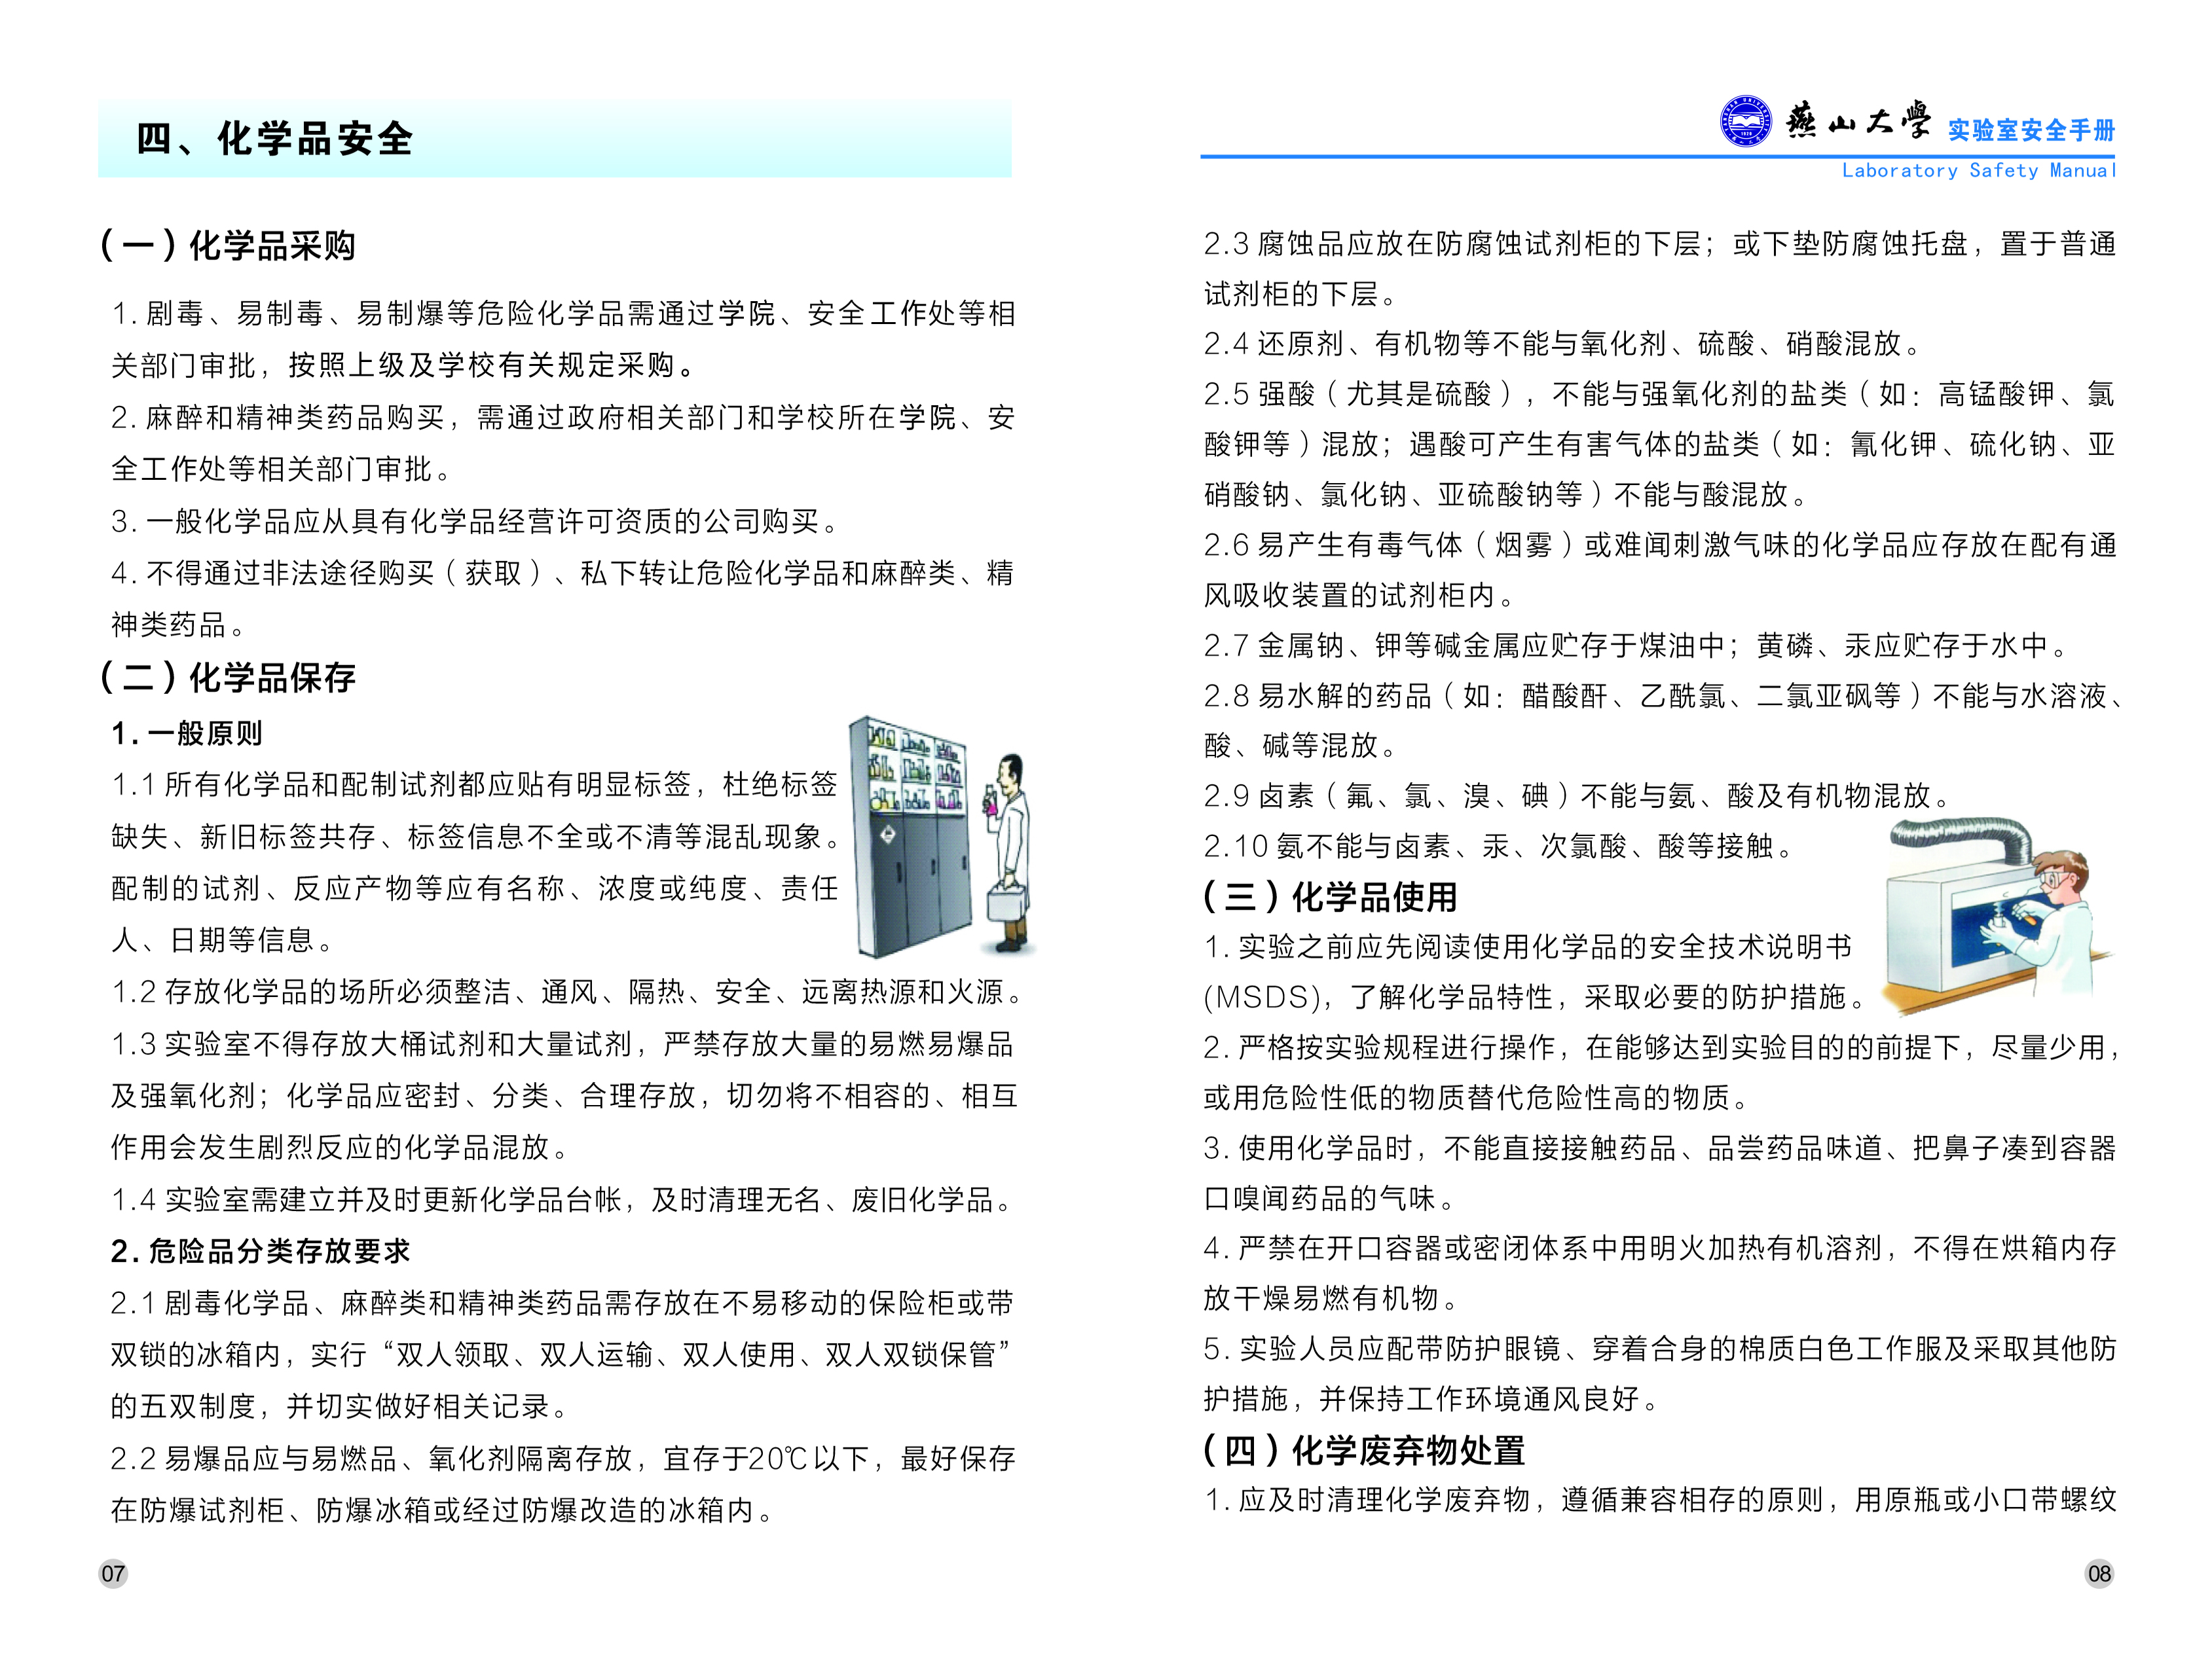Screen dimensions: 2212x1670
Task: Click subheading 1.一般原则
Action: pyautogui.click(x=187, y=733)
